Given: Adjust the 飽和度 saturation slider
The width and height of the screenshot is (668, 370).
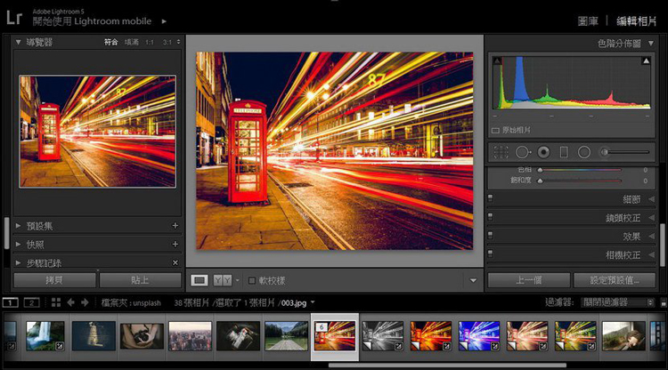Looking at the screenshot, I should pos(540,181).
